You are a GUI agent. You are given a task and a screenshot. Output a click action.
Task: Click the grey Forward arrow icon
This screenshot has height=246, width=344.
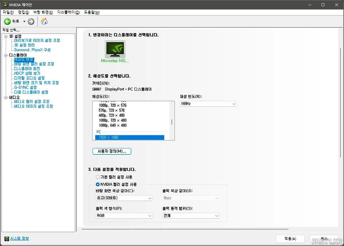tap(31, 21)
